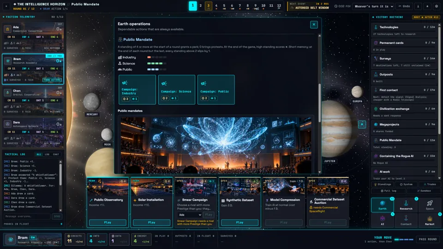Show ALL entries in tactical log
Screen dimensions: 443x249
39,154
